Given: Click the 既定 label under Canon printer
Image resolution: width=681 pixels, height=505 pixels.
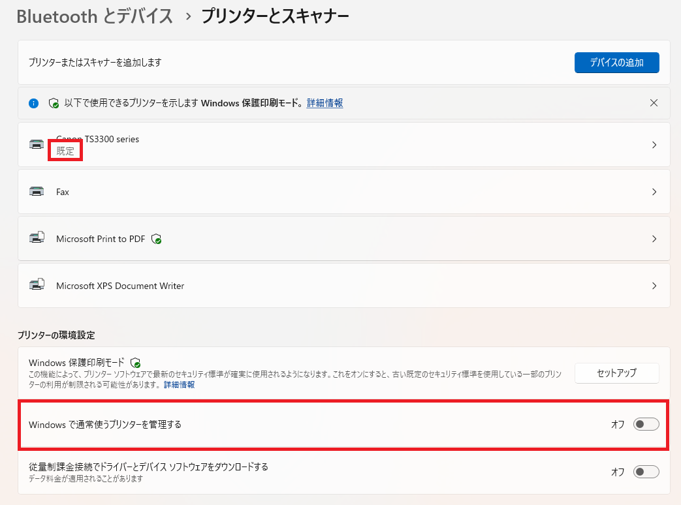Looking at the screenshot, I should tap(65, 151).
